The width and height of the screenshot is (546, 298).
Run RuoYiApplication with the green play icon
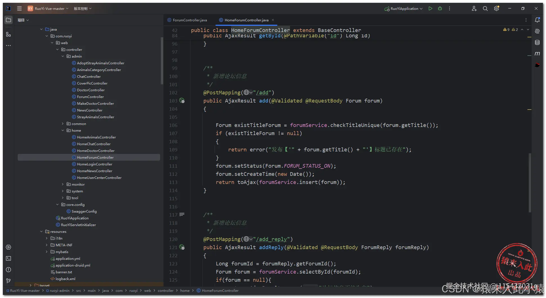tap(430, 8)
